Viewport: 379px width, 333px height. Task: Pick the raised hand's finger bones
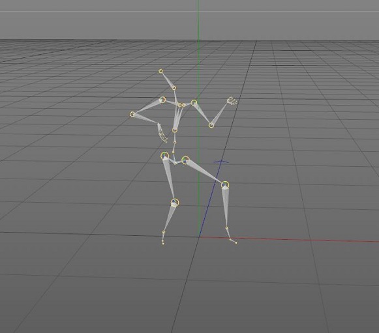click(x=232, y=101)
